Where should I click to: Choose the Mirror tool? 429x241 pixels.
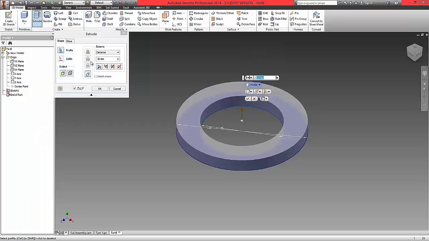pyautogui.click(x=195, y=24)
